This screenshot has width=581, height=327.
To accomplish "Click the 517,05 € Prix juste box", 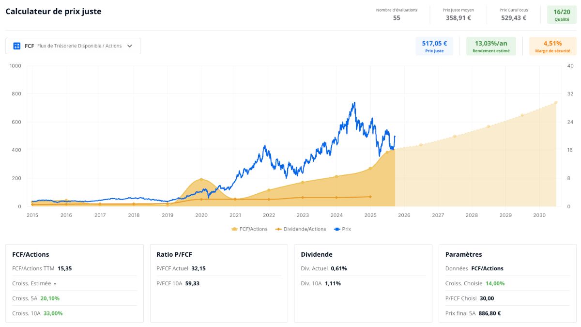I will 434,47.
